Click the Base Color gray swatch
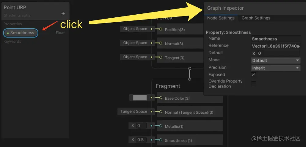Image resolution: width=306 pixels, height=147 pixels. coord(140,98)
